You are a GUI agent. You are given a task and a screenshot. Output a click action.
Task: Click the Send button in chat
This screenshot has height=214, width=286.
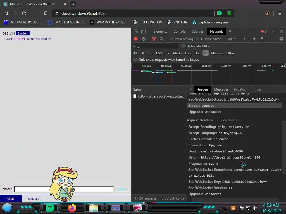pyautogui.click(x=121, y=189)
